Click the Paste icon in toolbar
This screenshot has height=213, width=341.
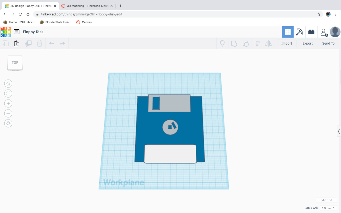coord(17,43)
